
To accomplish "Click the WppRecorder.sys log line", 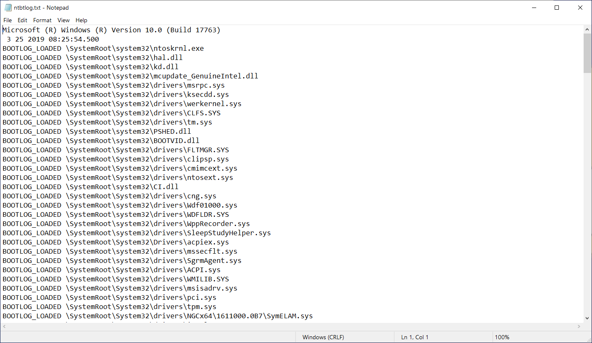I will pos(126,224).
